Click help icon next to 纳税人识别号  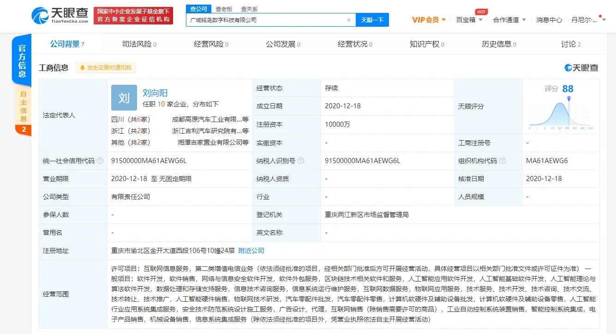pyautogui.click(x=301, y=161)
